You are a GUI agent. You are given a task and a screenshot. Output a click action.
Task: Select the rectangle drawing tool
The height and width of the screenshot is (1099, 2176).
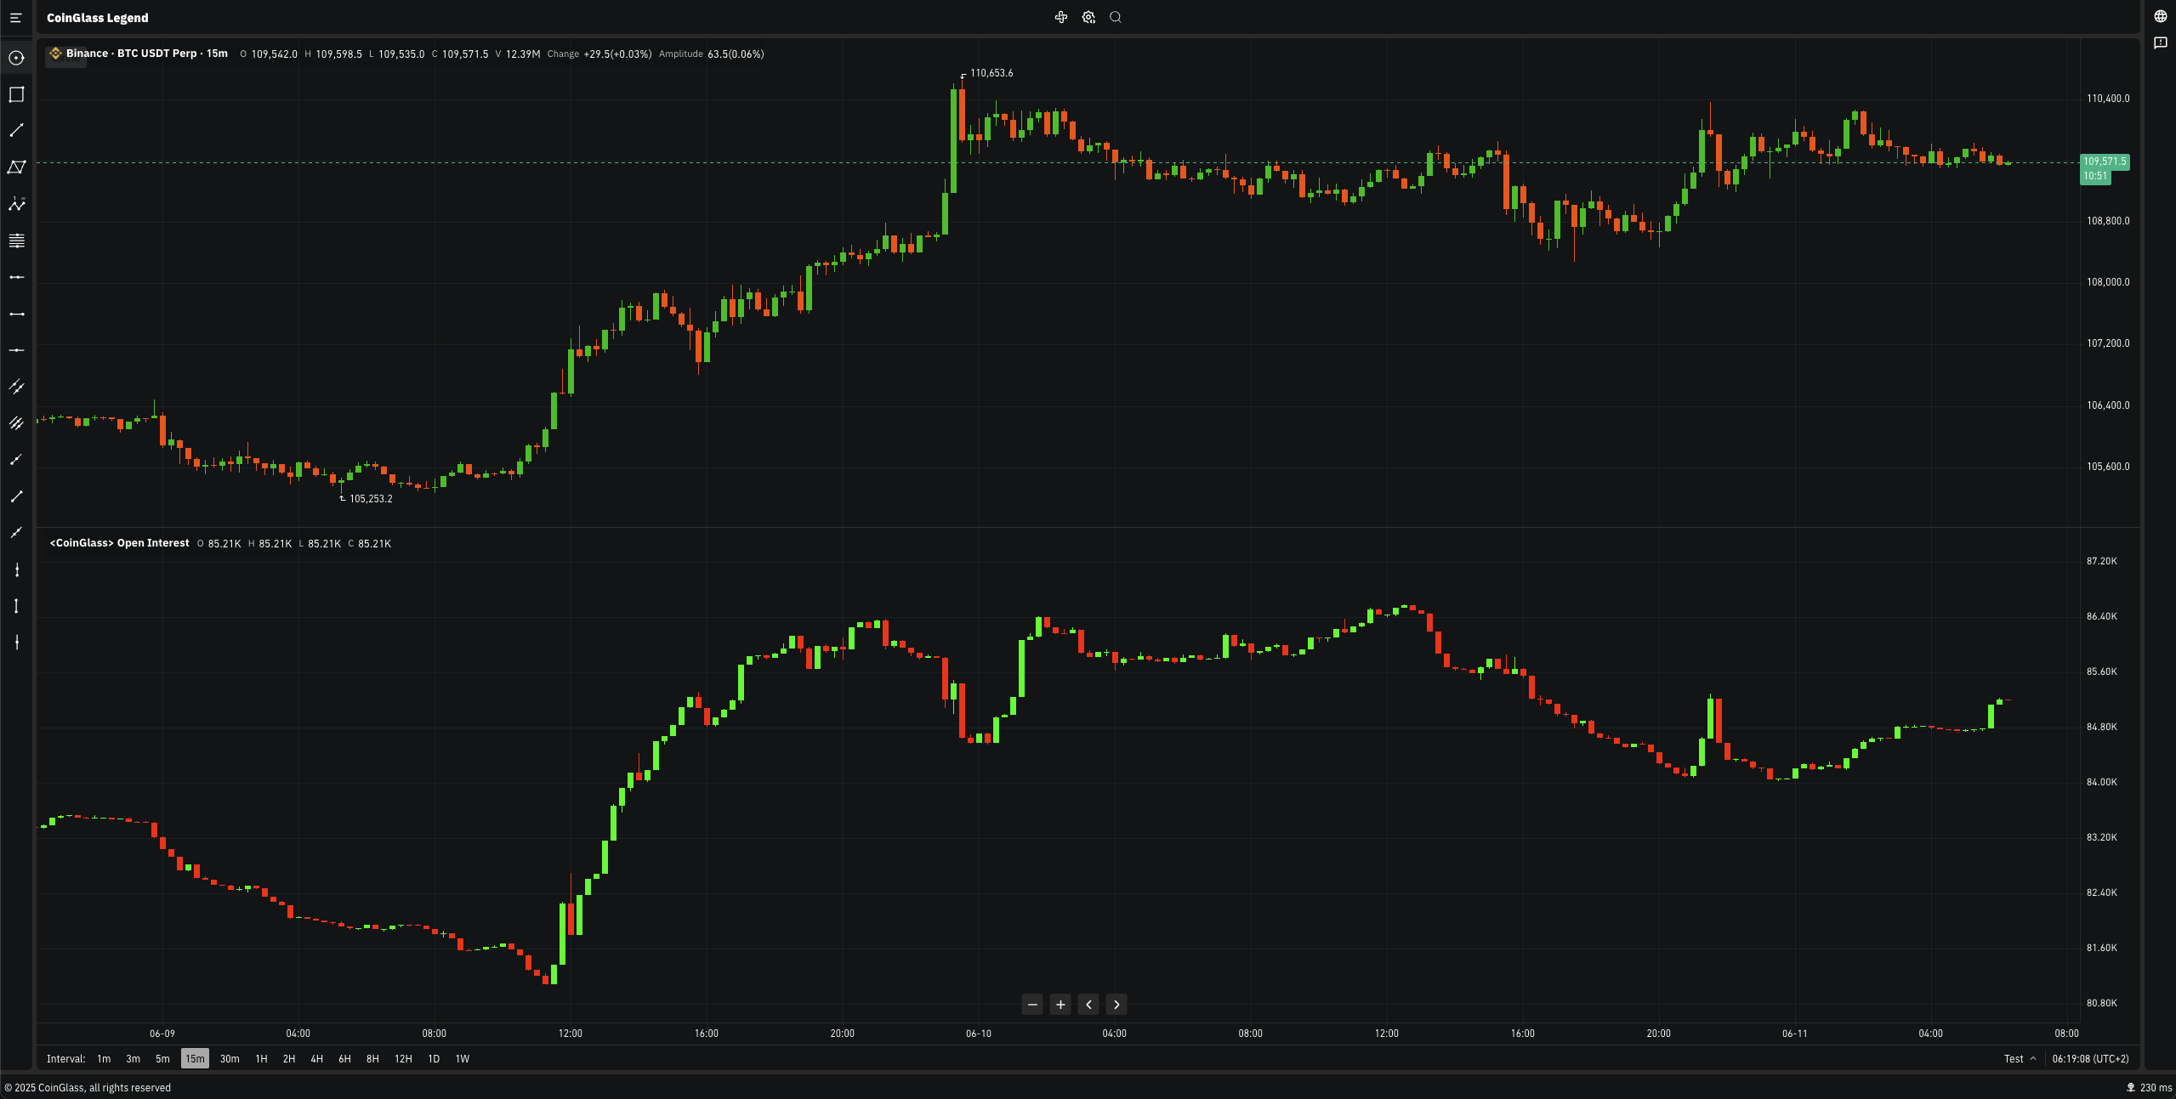pyautogui.click(x=16, y=94)
